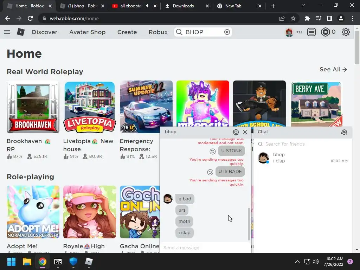
Task: Click the Livetopia Roleplay thumbnail
Action: click(90, 107)
